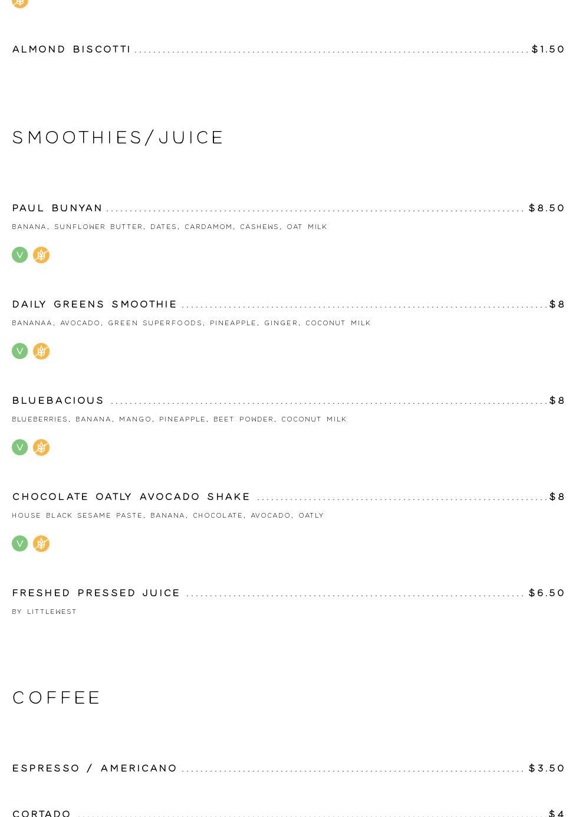This screenshot has height=817, width=569.
Task: Click the gluten-free icon for Chocolate Oatly Avocado Shake
Action: (41, 544)
